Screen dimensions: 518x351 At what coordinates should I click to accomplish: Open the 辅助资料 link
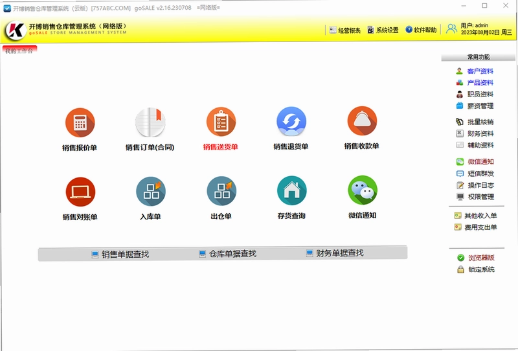[480, 145]
